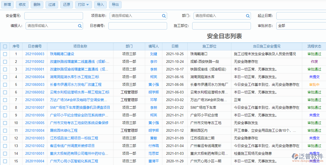This screenshot has height=165, width=326.
Task: Click the 填报人 search magnifier icon
Action: [x=80, y=26]
